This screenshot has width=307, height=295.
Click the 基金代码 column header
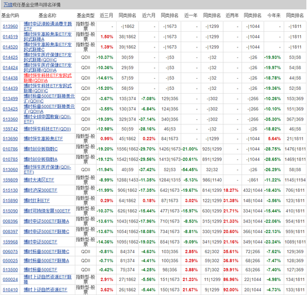pos(10,15)
